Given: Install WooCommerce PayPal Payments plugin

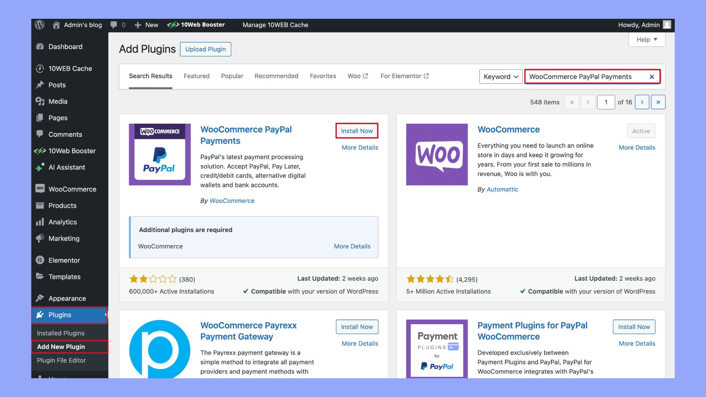Looking at the screenshot, I should (x=357, y=131).
